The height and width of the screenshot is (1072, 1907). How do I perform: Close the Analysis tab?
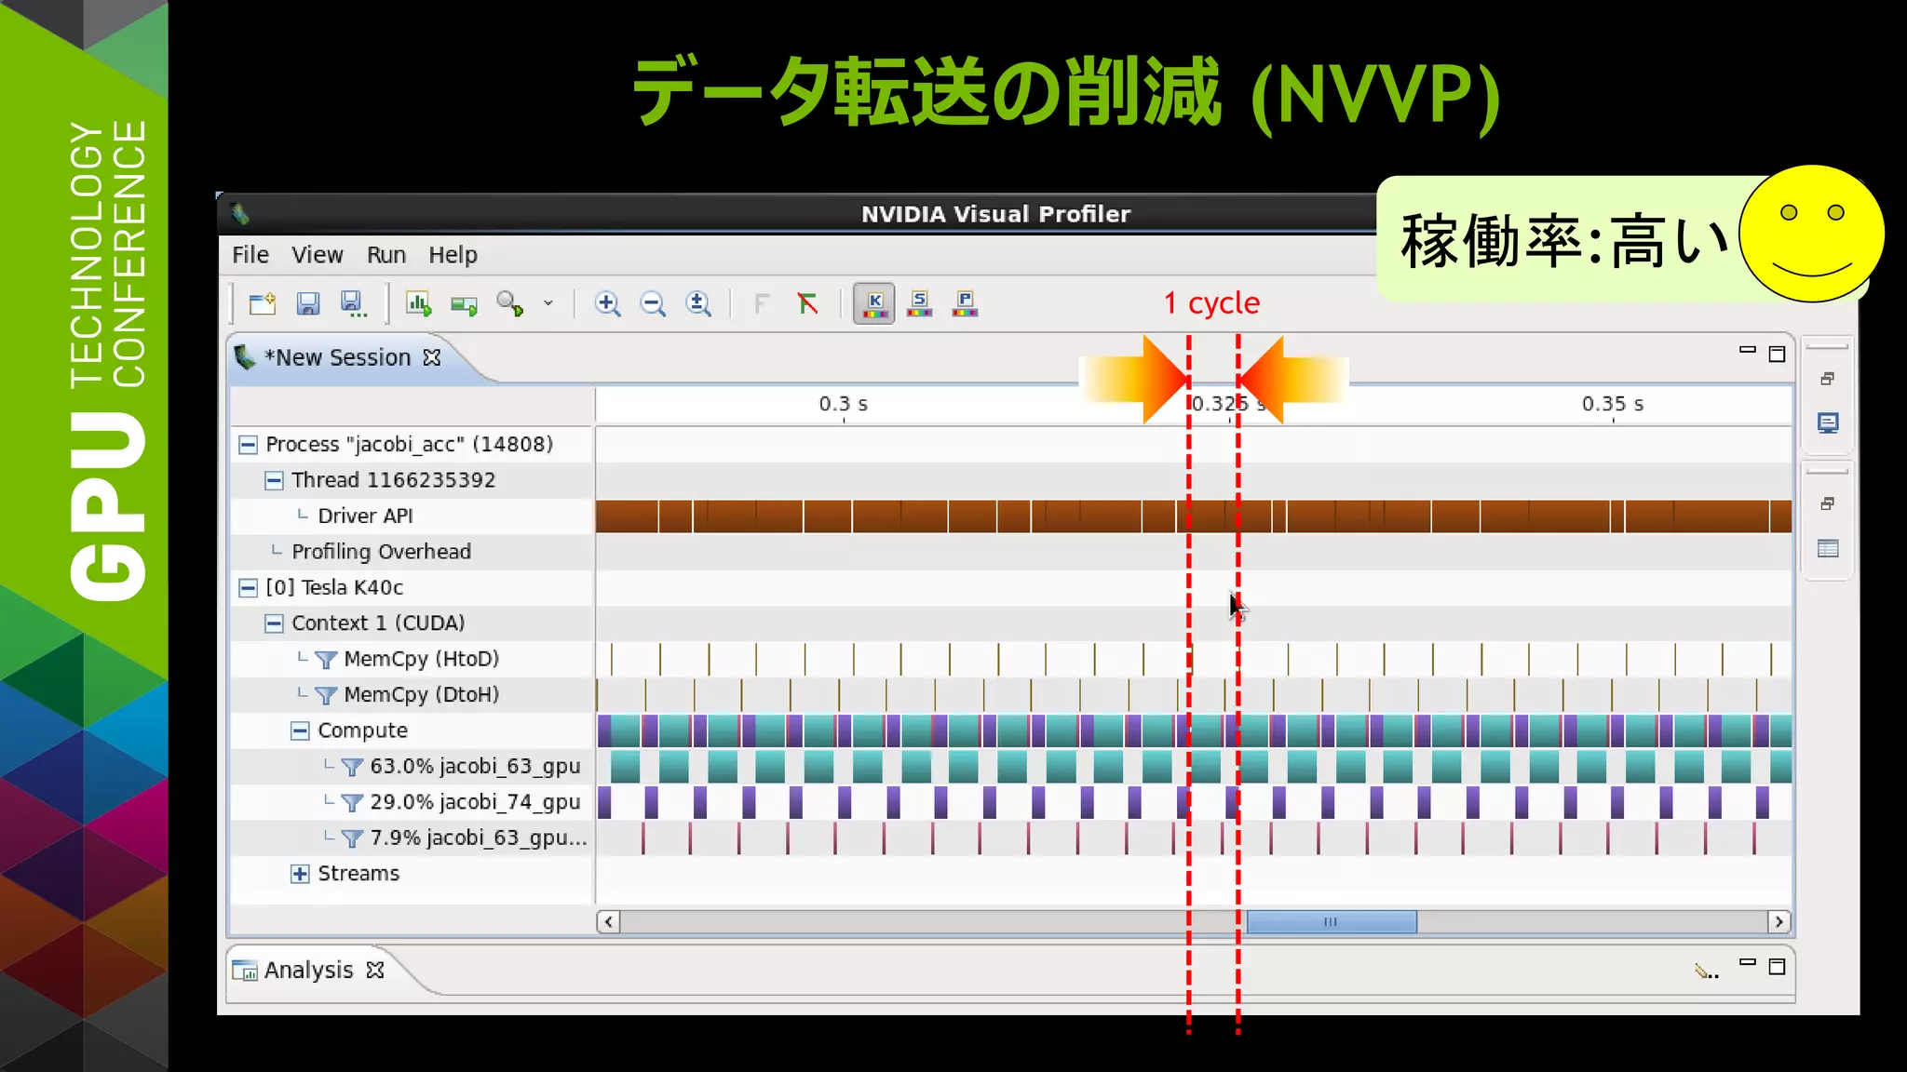point(375,970)
